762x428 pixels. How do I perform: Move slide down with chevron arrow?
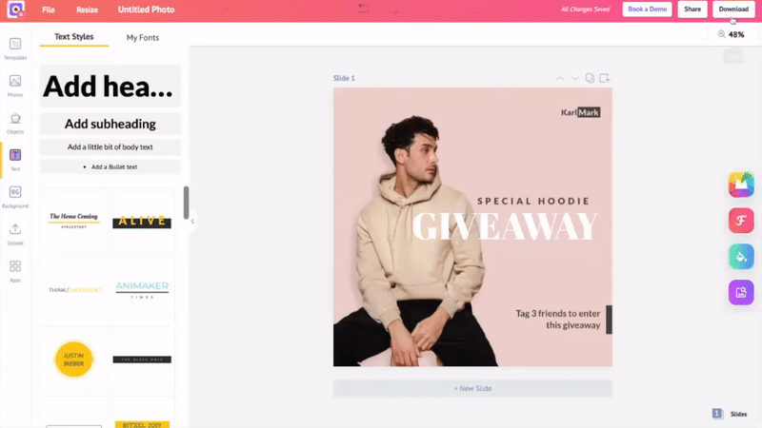tap(575, 78)
